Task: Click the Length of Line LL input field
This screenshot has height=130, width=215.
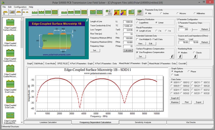Action: pyautogui.click(x=128, y=22)
